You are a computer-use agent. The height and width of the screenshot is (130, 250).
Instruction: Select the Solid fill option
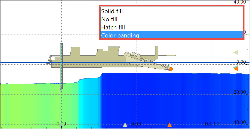(172, 11)
